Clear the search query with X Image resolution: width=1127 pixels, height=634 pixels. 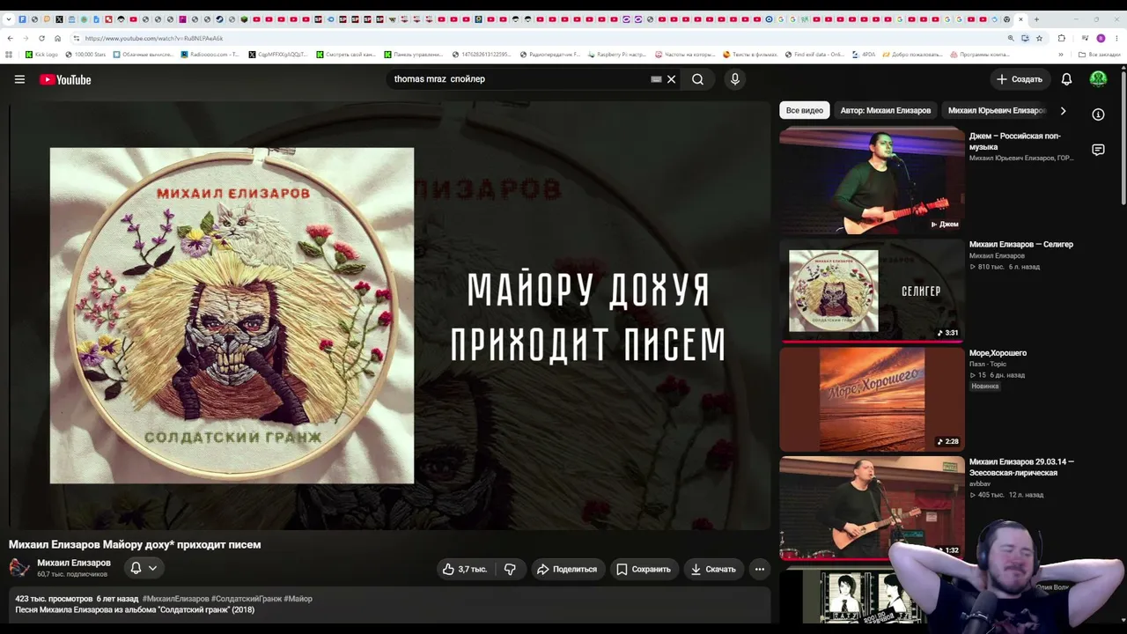click(x=671, y=79)
